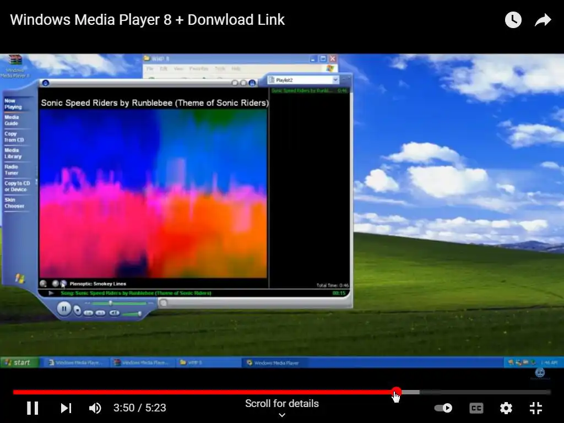
Task: Turn on closed captions (CC)
Action: click(x=476, y=408)
